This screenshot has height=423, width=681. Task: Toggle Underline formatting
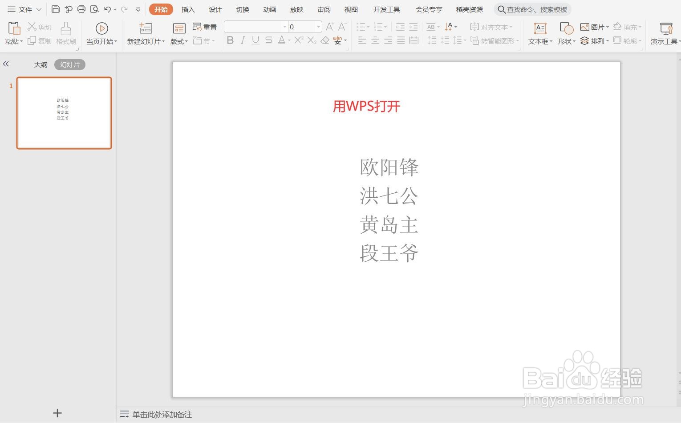coord(255,40)
